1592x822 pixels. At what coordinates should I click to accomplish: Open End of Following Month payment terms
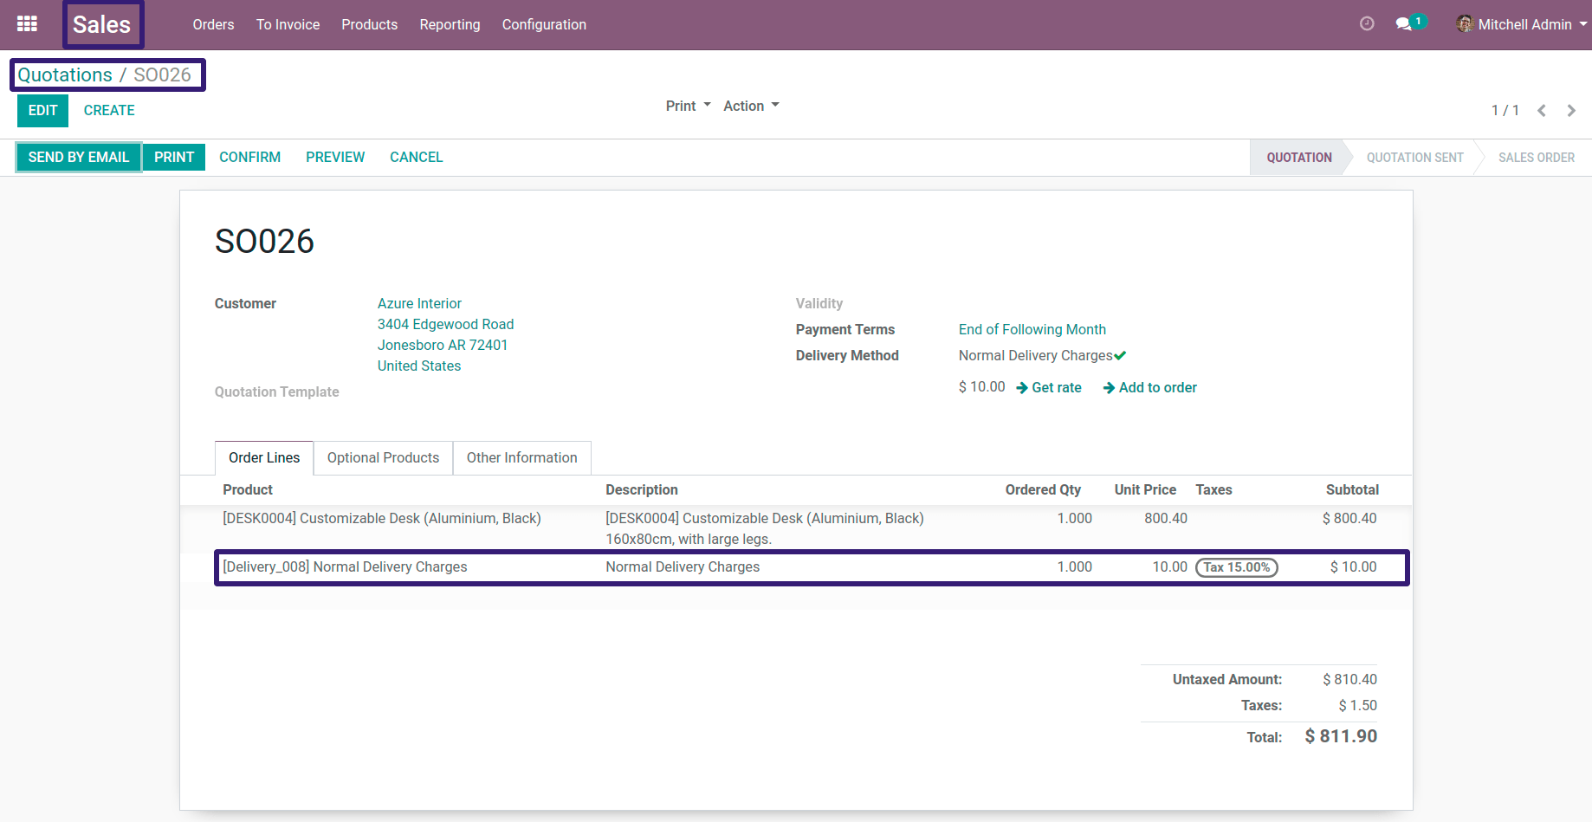coord(1032,330)
